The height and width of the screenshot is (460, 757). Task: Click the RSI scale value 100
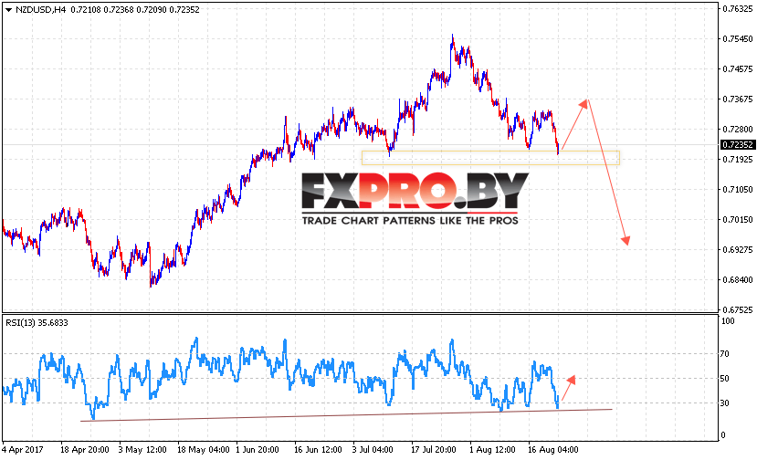[x=728, y=321]
